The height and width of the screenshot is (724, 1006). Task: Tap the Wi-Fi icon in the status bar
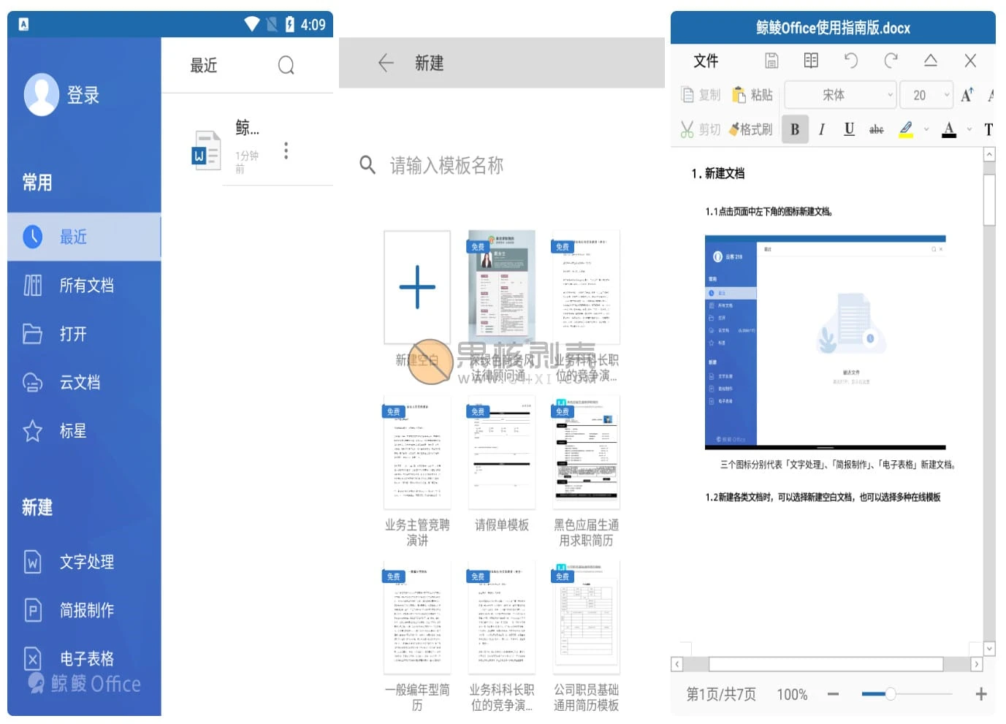pos(252,24)
